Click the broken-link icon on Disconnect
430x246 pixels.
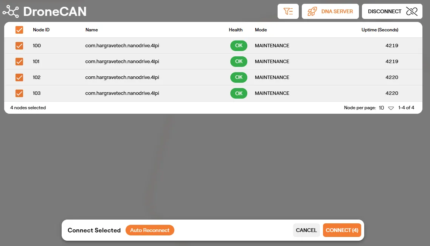click(411, 11)
